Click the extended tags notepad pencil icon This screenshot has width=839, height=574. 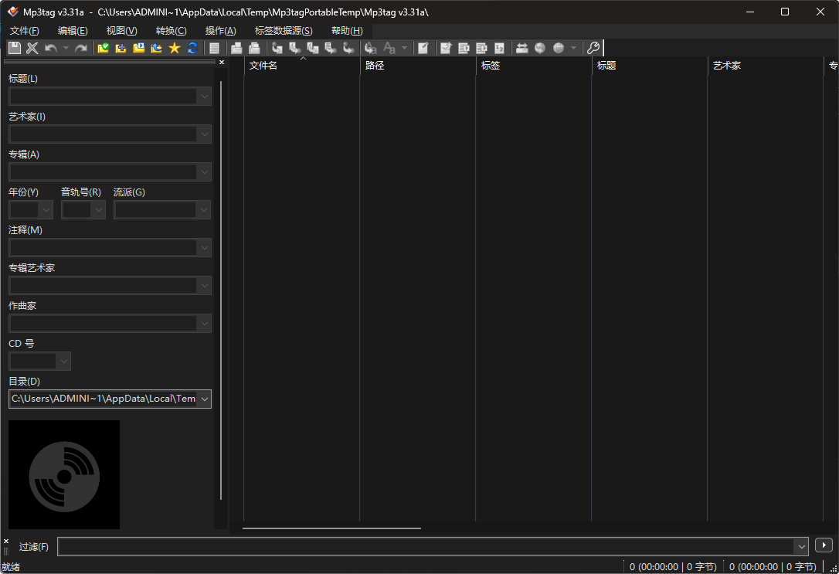click(x=423, y=48)
